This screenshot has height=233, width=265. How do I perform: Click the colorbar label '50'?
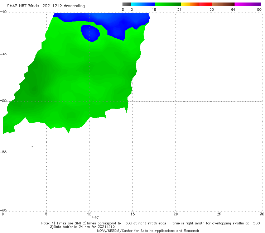(212, 9)
